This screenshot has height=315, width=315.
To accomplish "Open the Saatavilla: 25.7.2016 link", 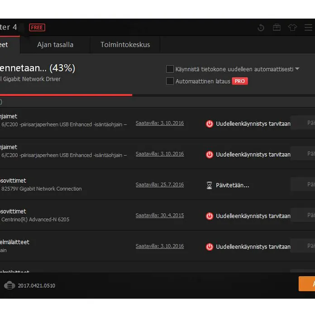I will (x=160, y=185).
